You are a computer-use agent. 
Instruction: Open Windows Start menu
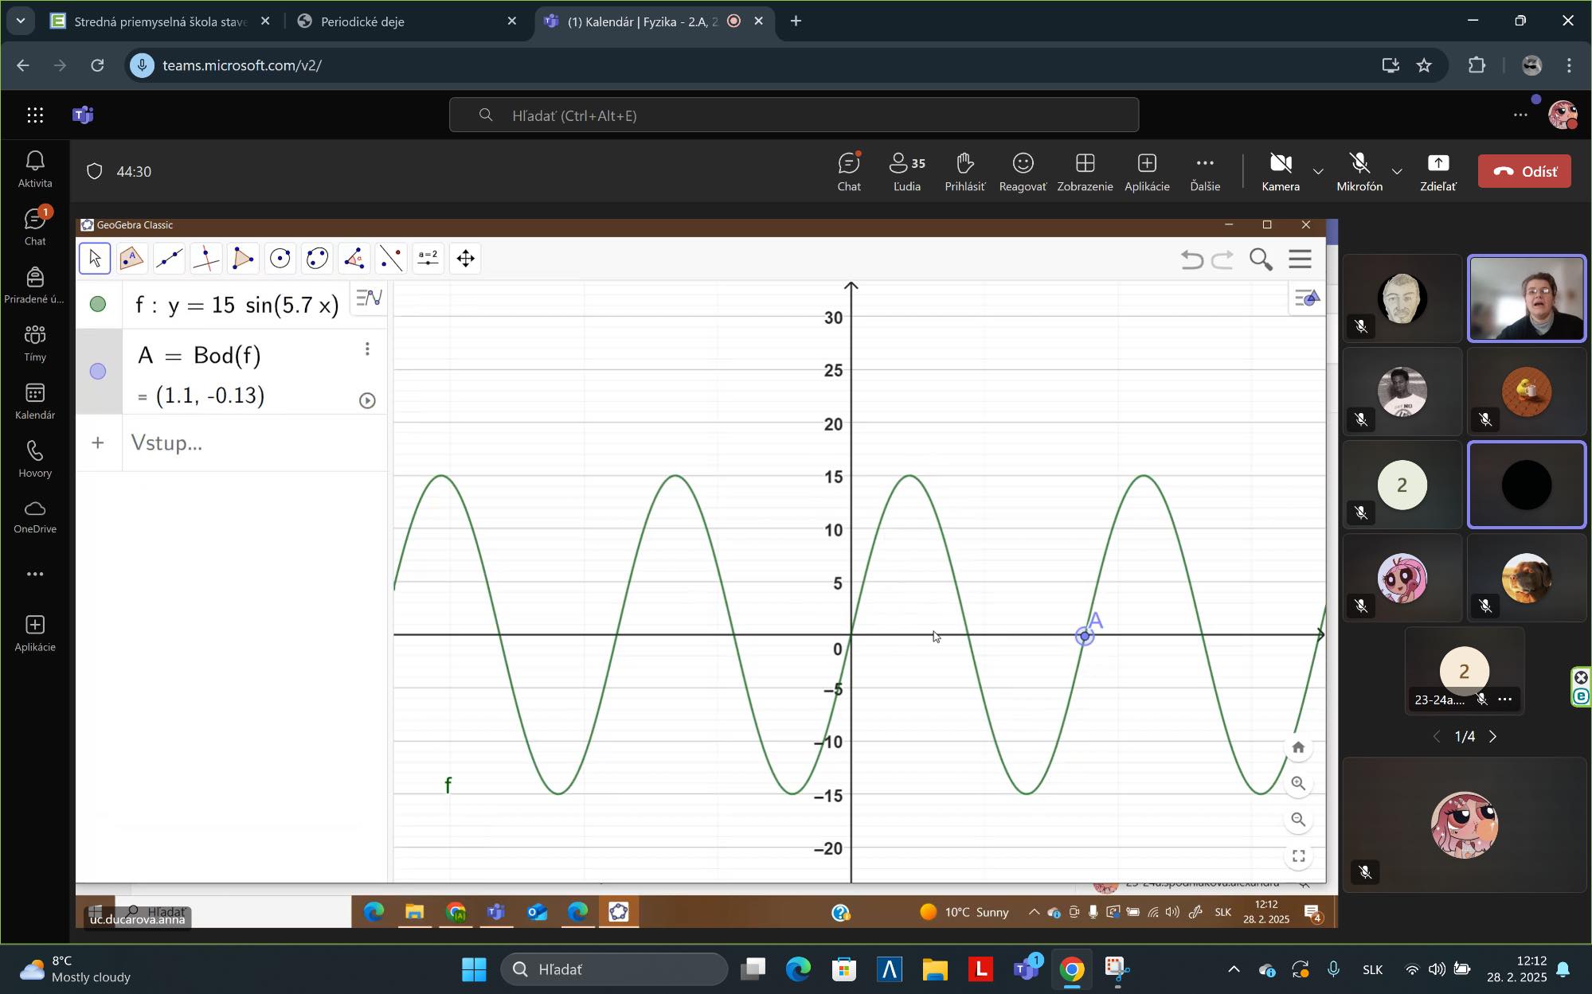click(x=474, y=969)
